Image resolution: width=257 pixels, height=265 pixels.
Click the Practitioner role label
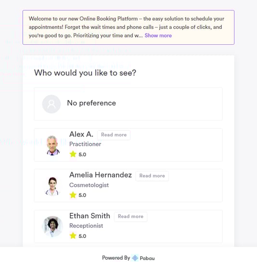85,144
